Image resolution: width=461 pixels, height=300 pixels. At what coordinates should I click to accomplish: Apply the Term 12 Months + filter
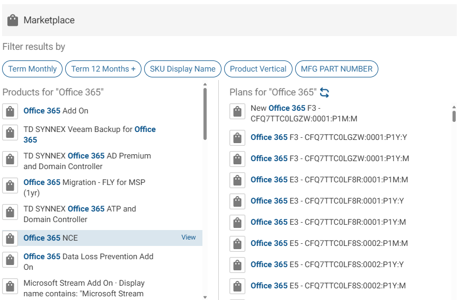point(103,69)
